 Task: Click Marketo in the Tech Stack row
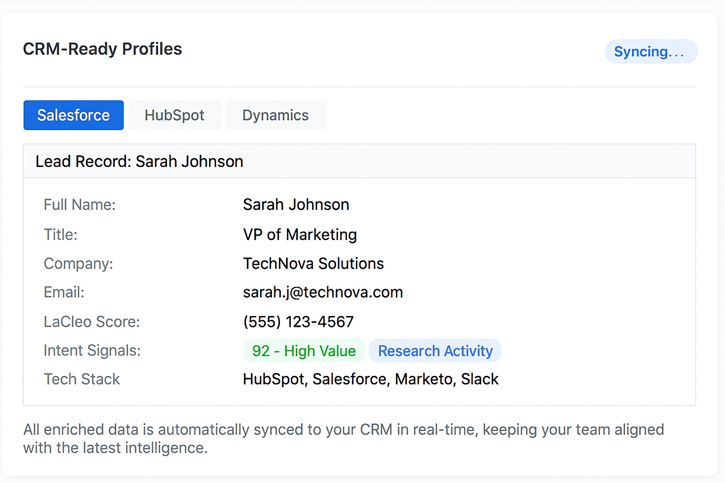425,379
